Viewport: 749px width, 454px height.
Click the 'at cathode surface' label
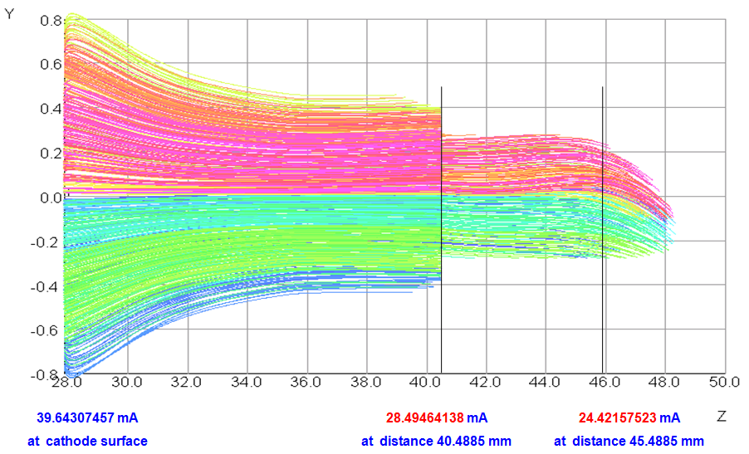[x=87, y=441]
